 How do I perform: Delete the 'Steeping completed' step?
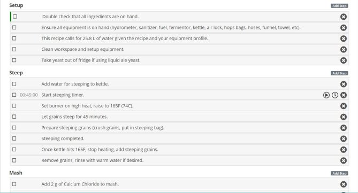344,138
